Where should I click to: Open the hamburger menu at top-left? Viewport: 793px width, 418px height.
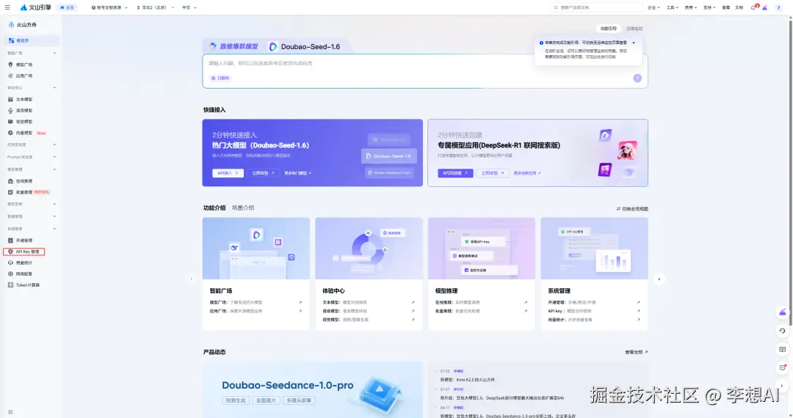(7, 7)
